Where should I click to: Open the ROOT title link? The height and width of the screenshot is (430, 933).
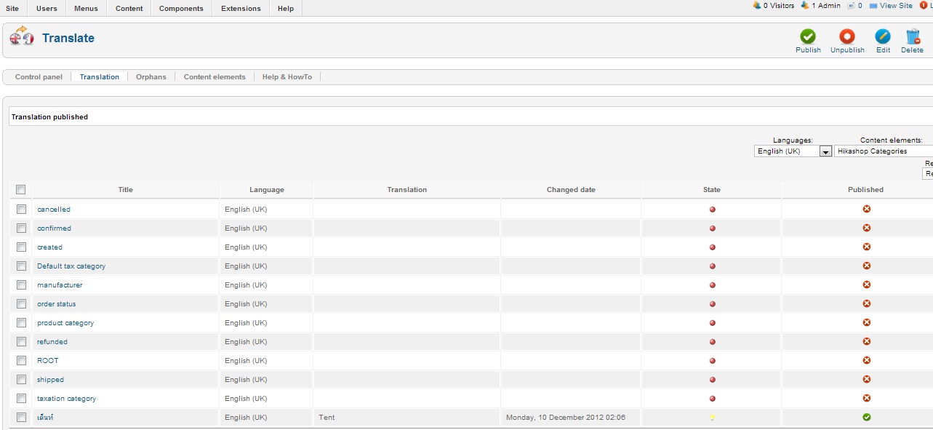[x=48, y=361]
